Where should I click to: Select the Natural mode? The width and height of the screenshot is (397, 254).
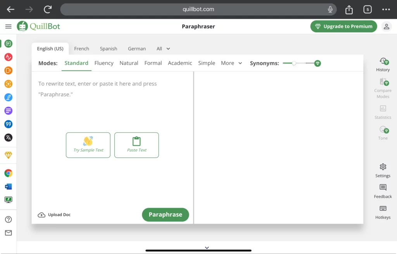click(129, 63)
